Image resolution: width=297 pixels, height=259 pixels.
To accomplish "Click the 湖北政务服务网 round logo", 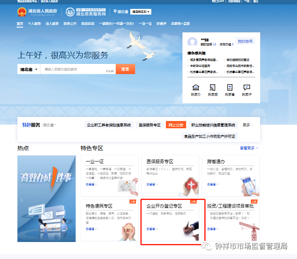I will point(70,12).
